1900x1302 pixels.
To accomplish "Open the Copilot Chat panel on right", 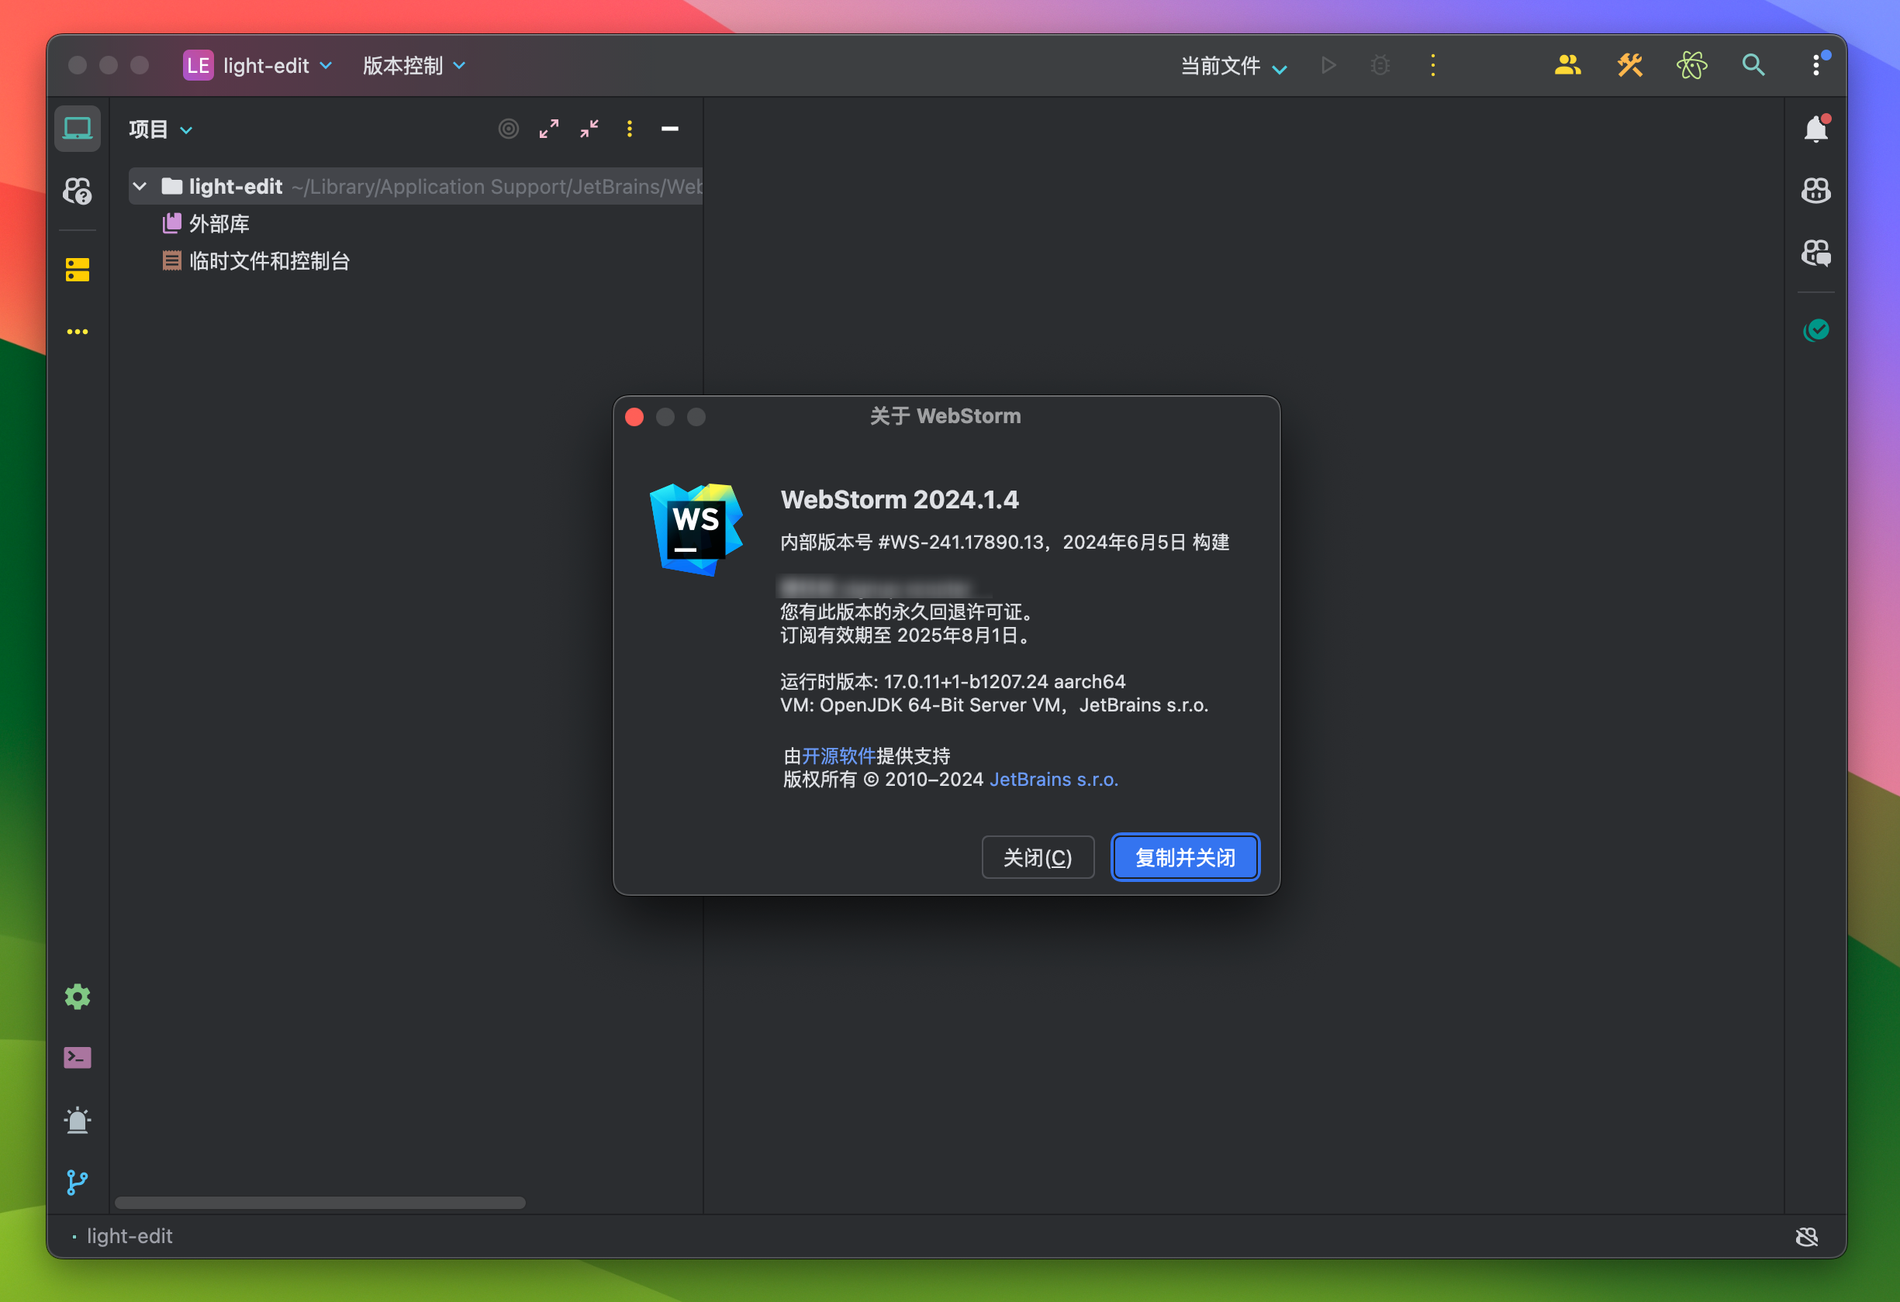I will [x=1815, y=253].
